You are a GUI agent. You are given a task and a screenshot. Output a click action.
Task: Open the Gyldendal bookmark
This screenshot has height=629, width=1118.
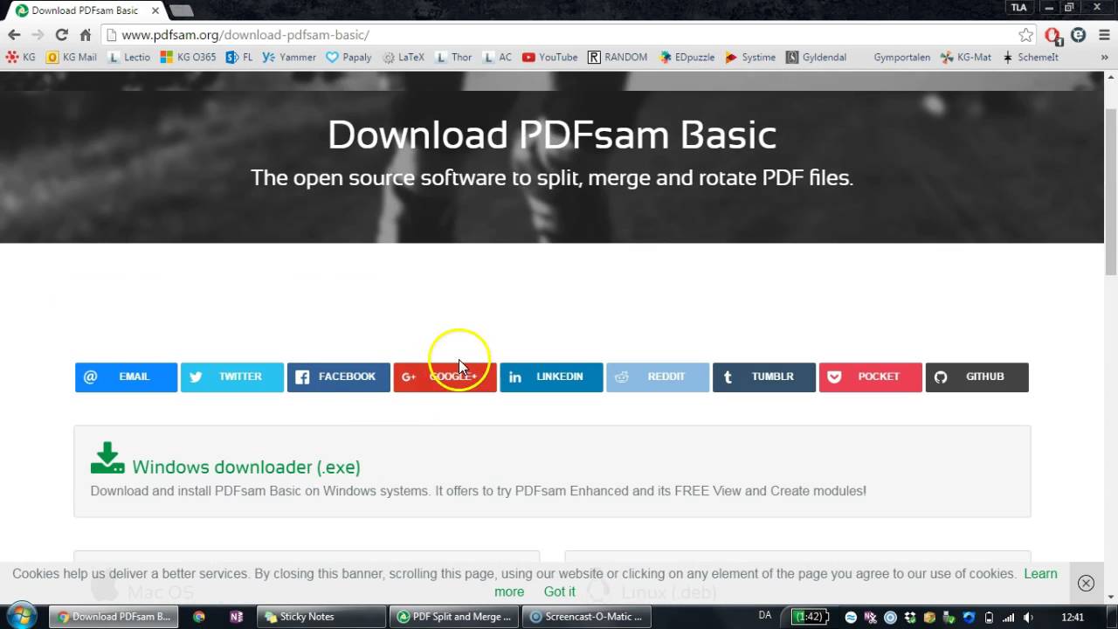pos(816,57)
